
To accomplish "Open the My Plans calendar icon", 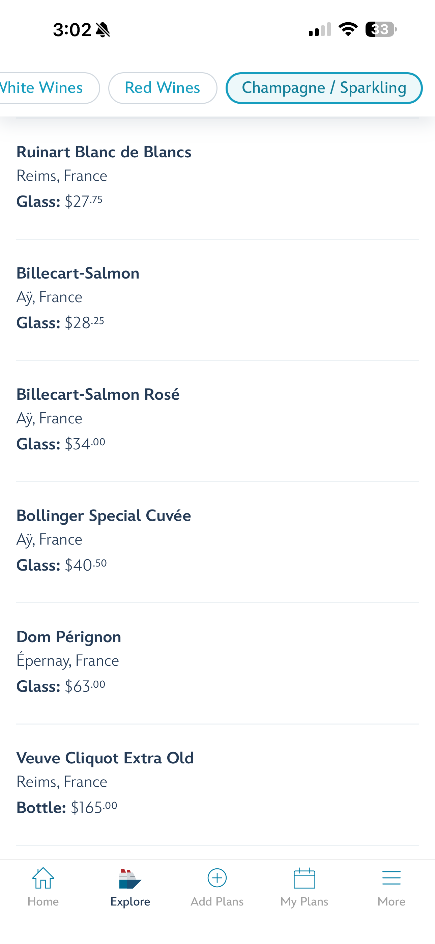I will (304, 878).
